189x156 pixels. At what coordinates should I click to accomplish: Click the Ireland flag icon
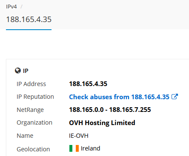74,148
